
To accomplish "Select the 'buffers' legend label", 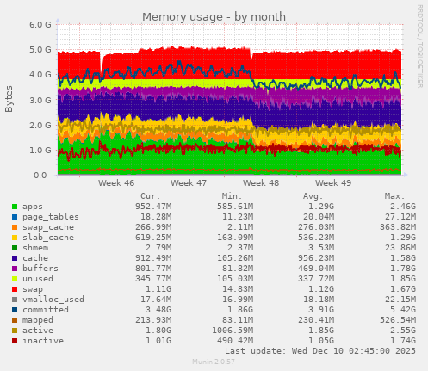I will tap(40, 269).
